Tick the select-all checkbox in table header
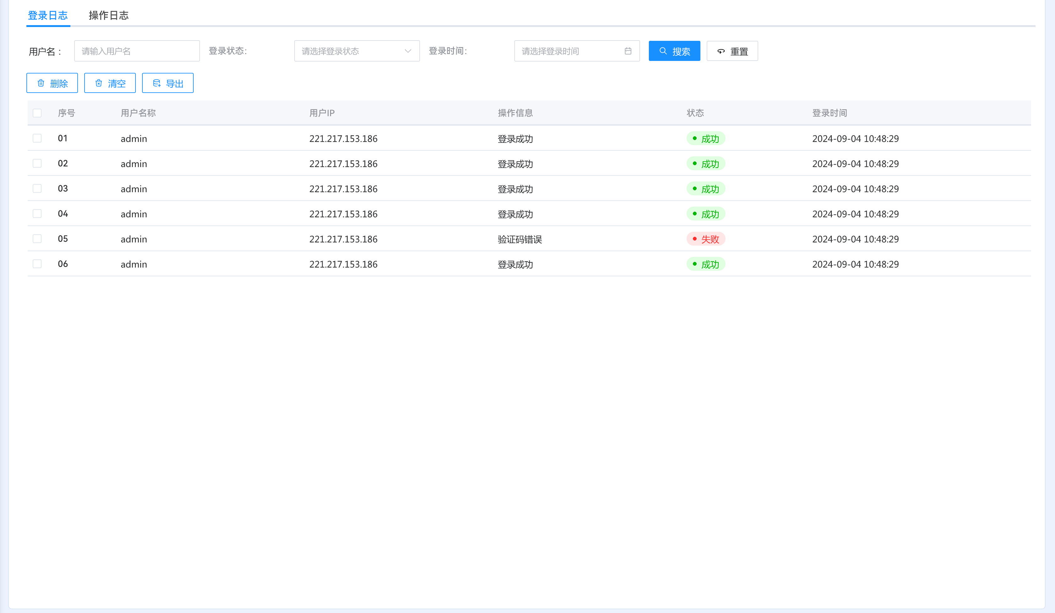Image resolution: width=1055 pixels, height=613 pixels. (x=37, y=113)
